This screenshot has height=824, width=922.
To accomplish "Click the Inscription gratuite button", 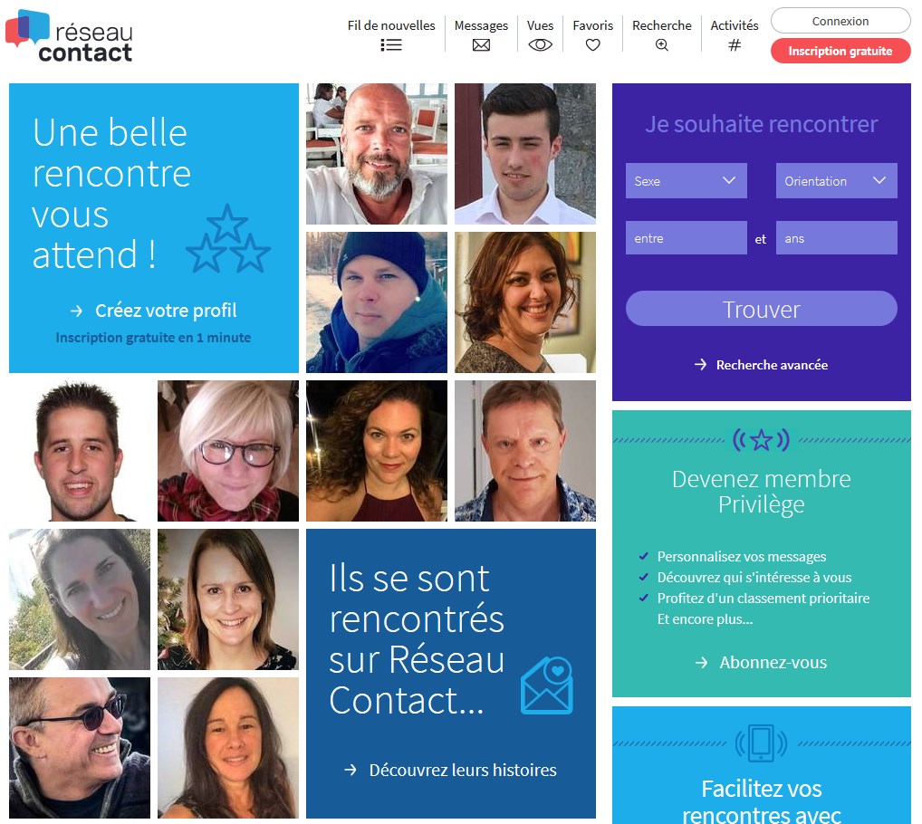I will tap(840, 51).
